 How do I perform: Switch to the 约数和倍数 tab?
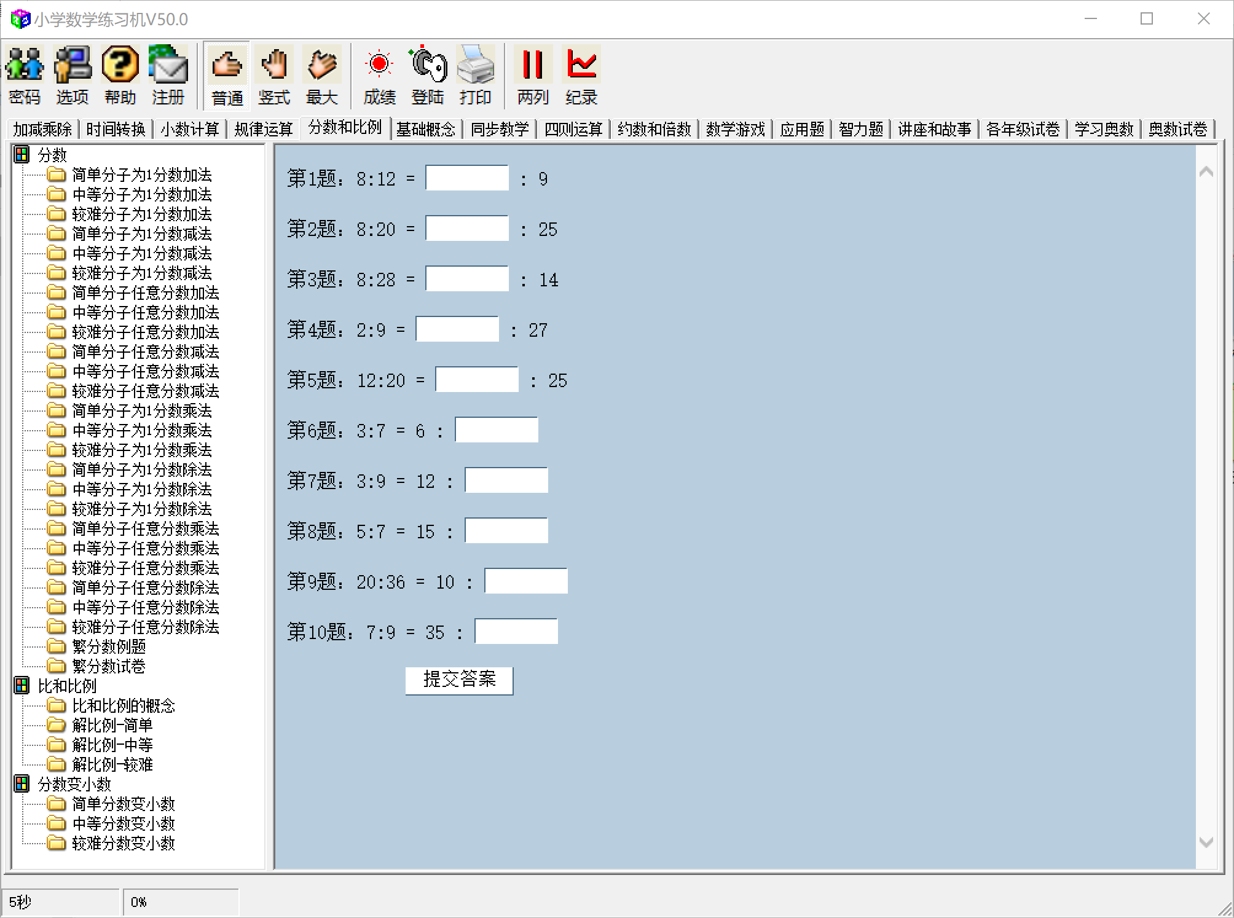coord(654,129)
